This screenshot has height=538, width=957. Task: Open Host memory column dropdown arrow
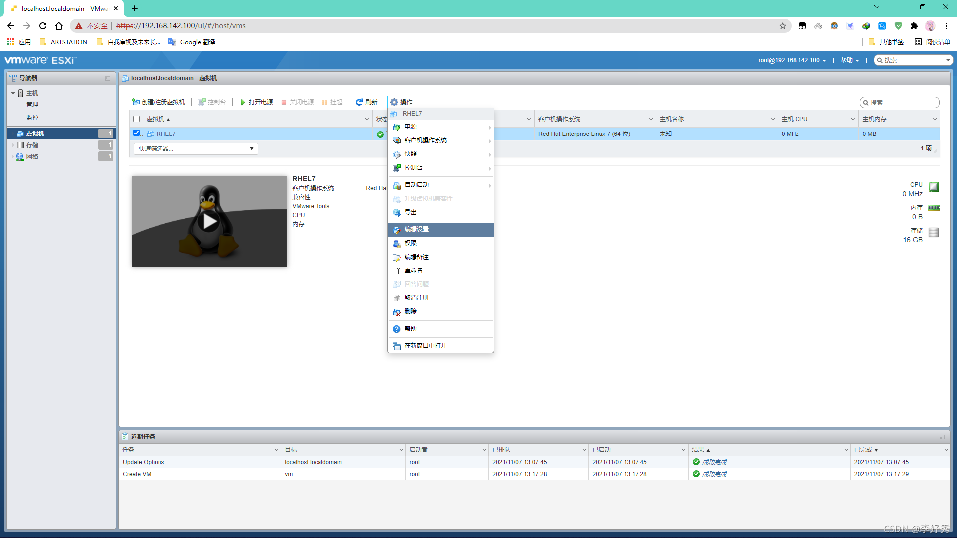coord(935,119)
